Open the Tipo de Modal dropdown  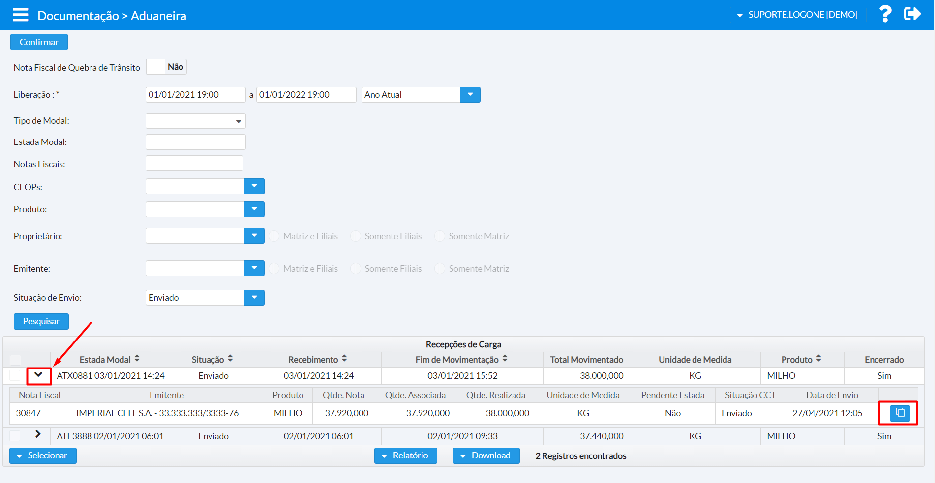coord(195,121)
